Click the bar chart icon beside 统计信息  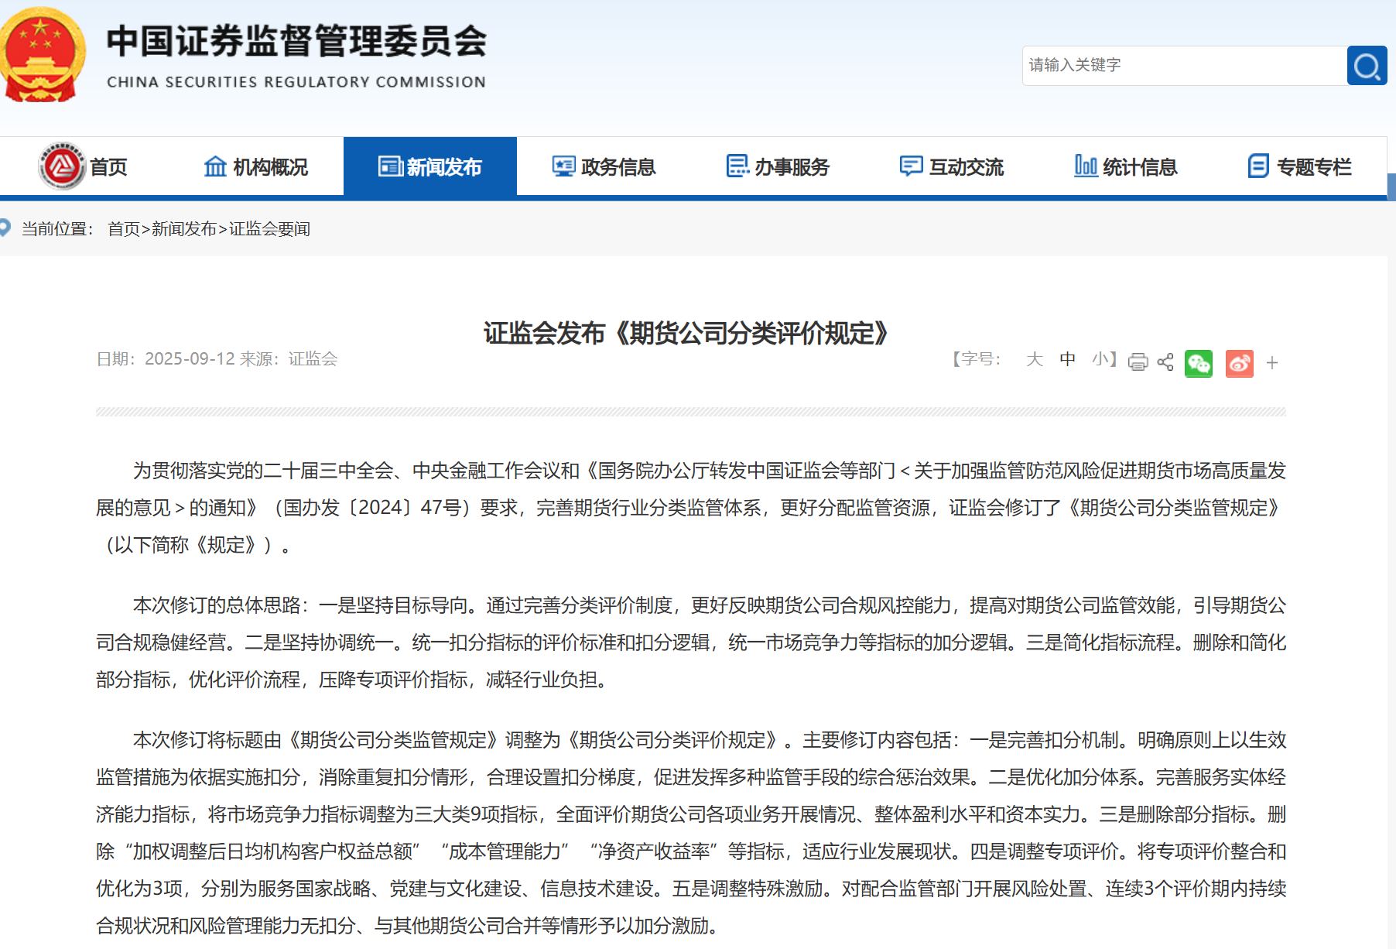(x=1086, y=166)
